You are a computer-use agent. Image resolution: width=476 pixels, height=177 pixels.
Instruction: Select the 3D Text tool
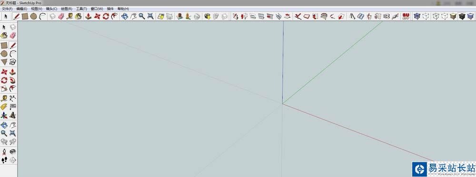(x=13, y=115)
